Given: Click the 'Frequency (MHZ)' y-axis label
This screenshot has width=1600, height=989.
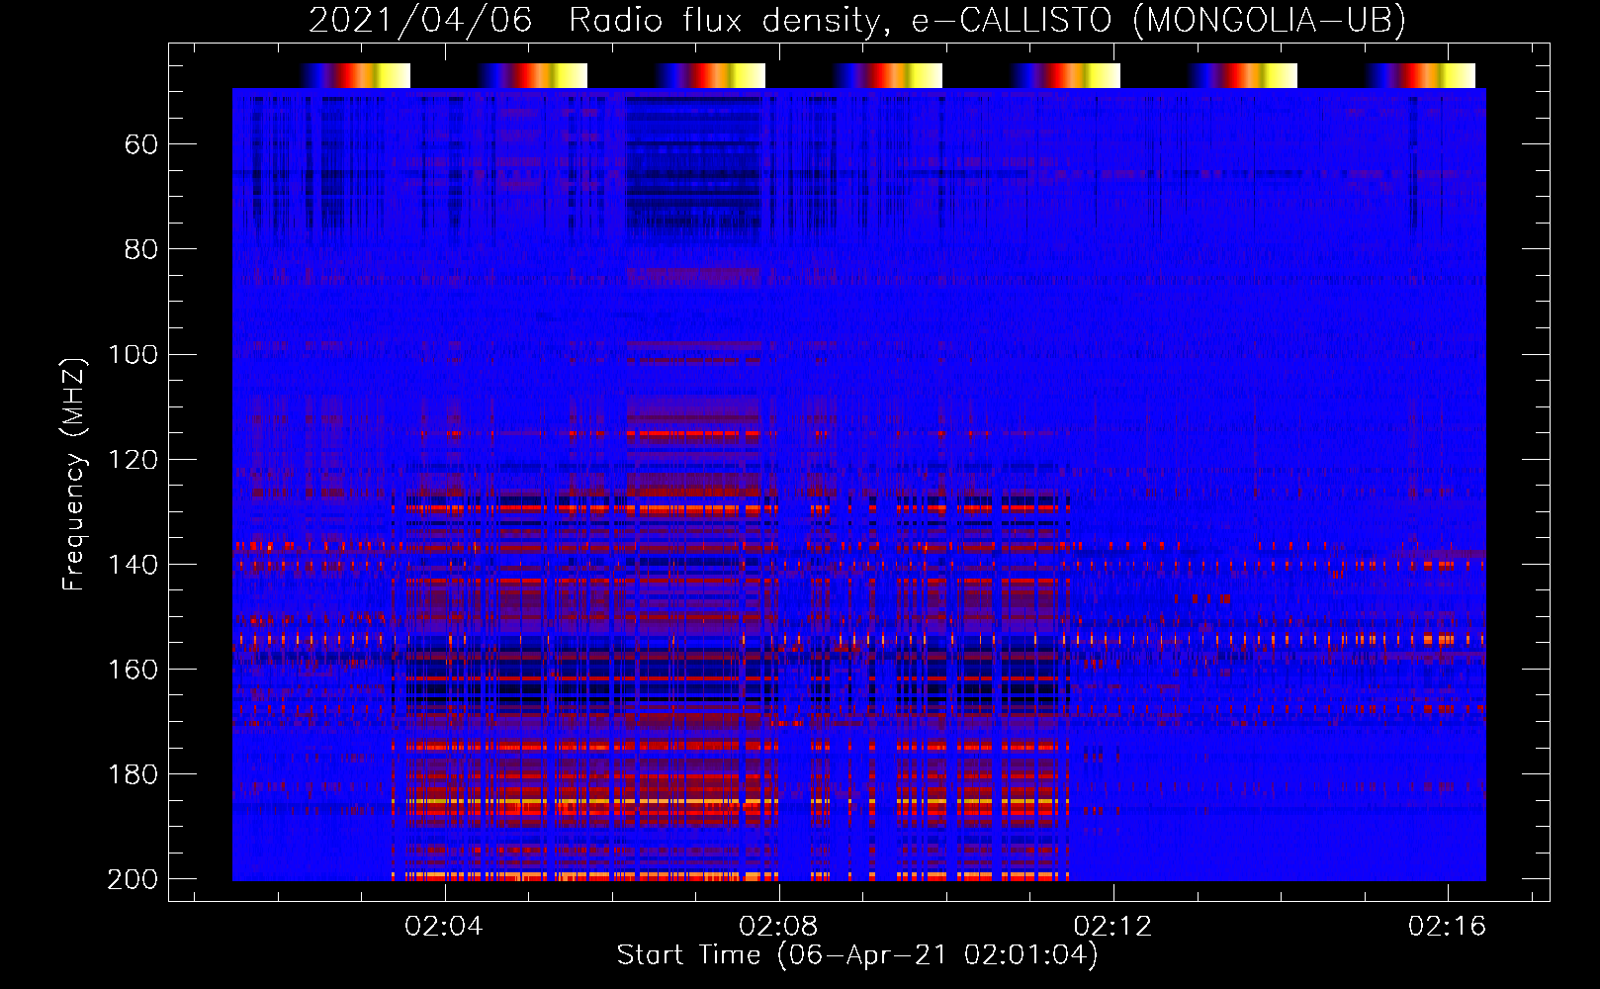Looking at the screenshot, I should pos(74,474).
